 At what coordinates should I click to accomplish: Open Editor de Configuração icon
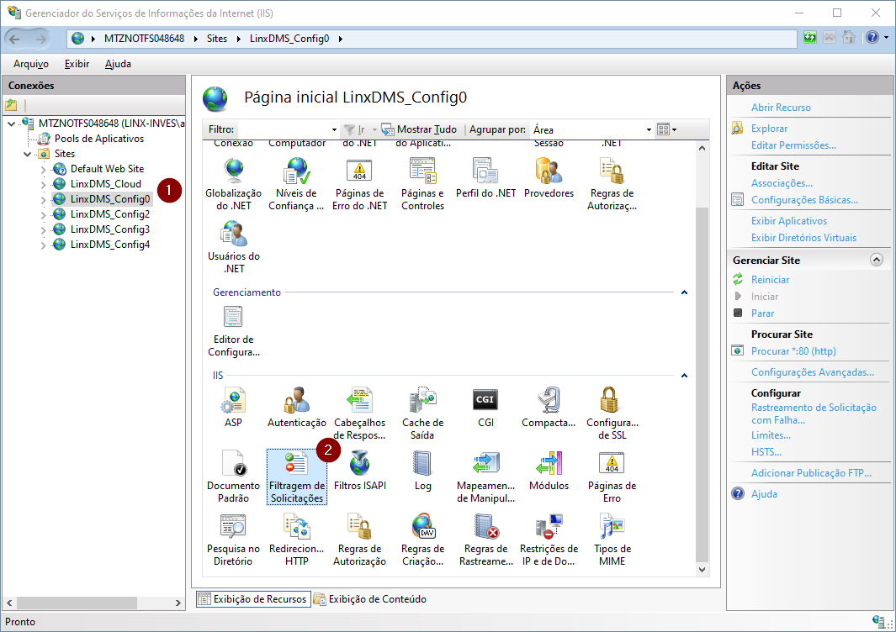(233, 331)
